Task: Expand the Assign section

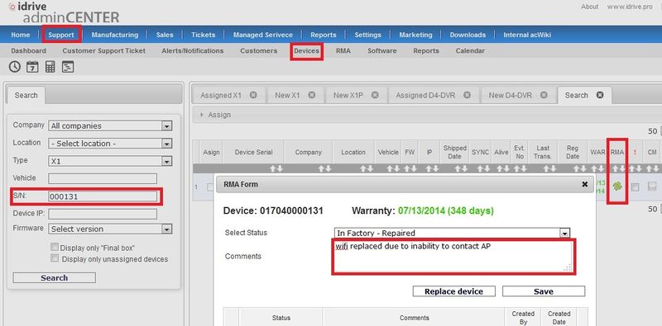Action: point(216,115)
